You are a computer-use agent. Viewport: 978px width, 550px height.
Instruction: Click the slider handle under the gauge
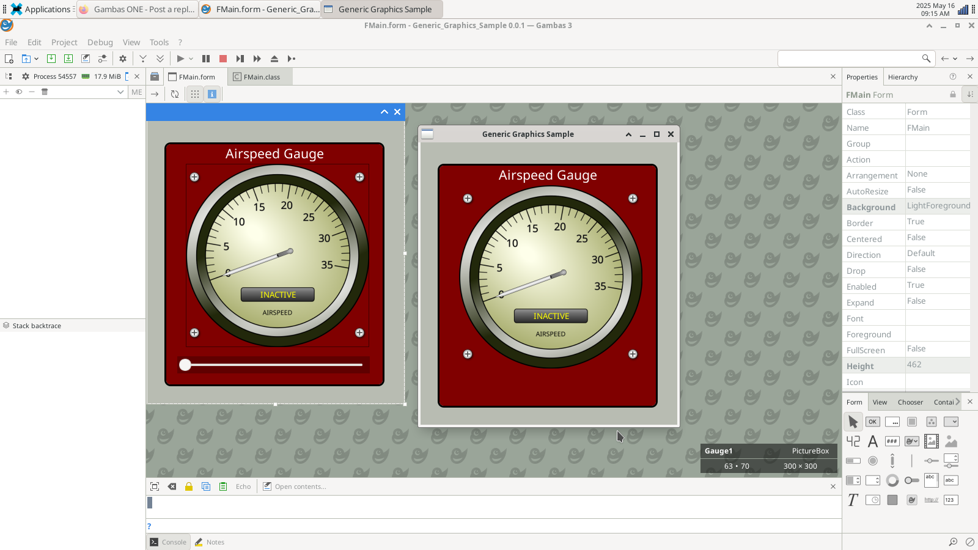pyautogui.click(x=185, y=365)
